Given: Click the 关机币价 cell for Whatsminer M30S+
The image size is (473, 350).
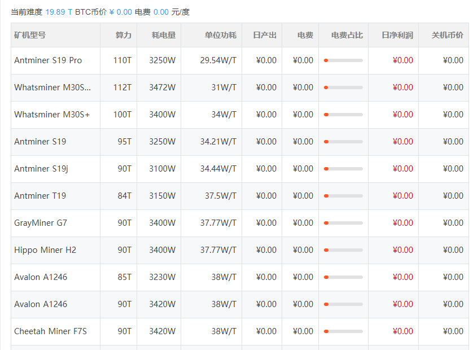Looking at the screenshot, I should click(452, 115).
